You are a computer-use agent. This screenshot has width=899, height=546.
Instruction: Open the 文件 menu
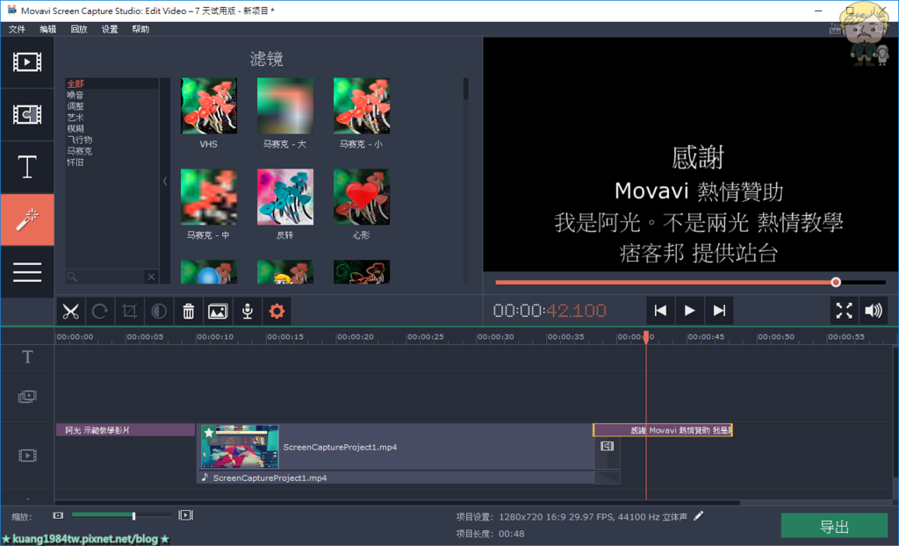(18, 29)
